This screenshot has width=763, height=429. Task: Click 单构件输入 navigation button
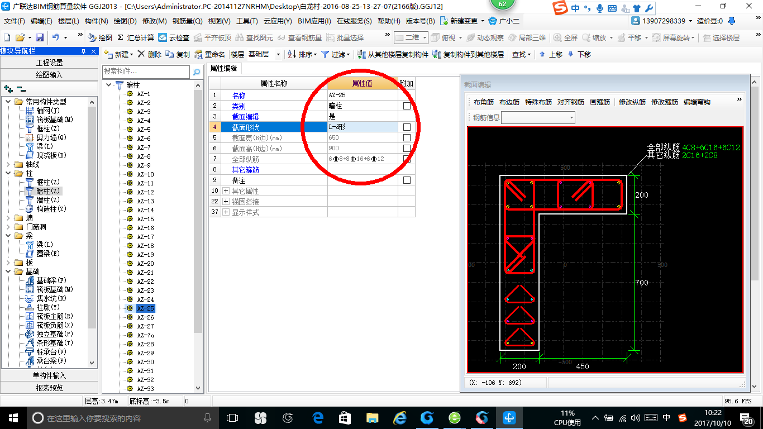[49, 375]
